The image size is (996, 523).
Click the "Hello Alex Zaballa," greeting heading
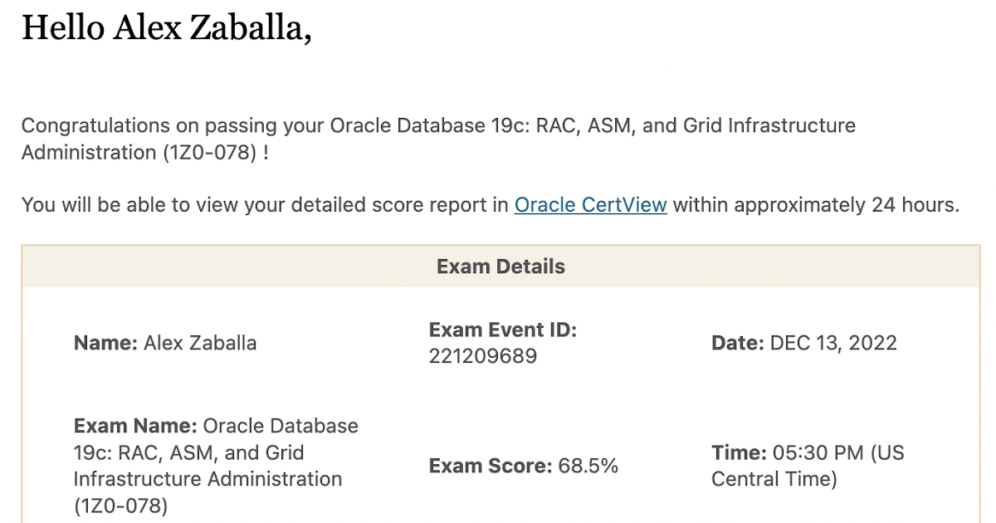pos(166,28)
